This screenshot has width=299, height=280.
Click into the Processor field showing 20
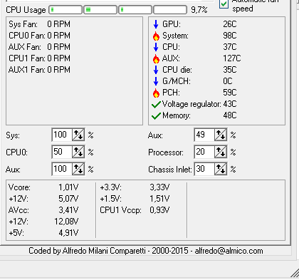tap(204, 152)
